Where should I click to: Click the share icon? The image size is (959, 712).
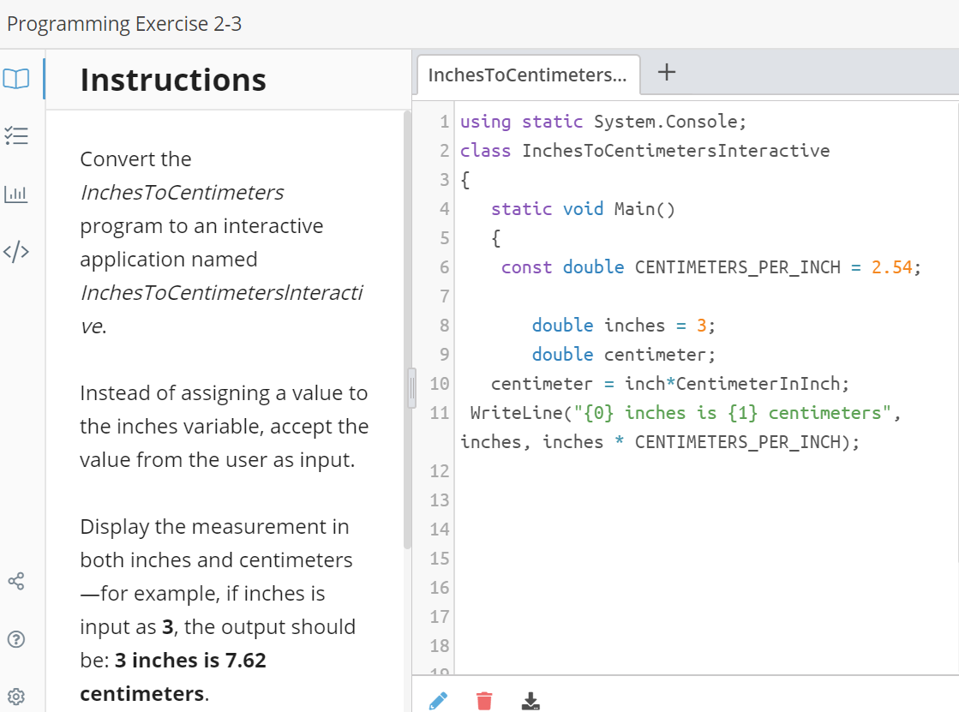17,581
